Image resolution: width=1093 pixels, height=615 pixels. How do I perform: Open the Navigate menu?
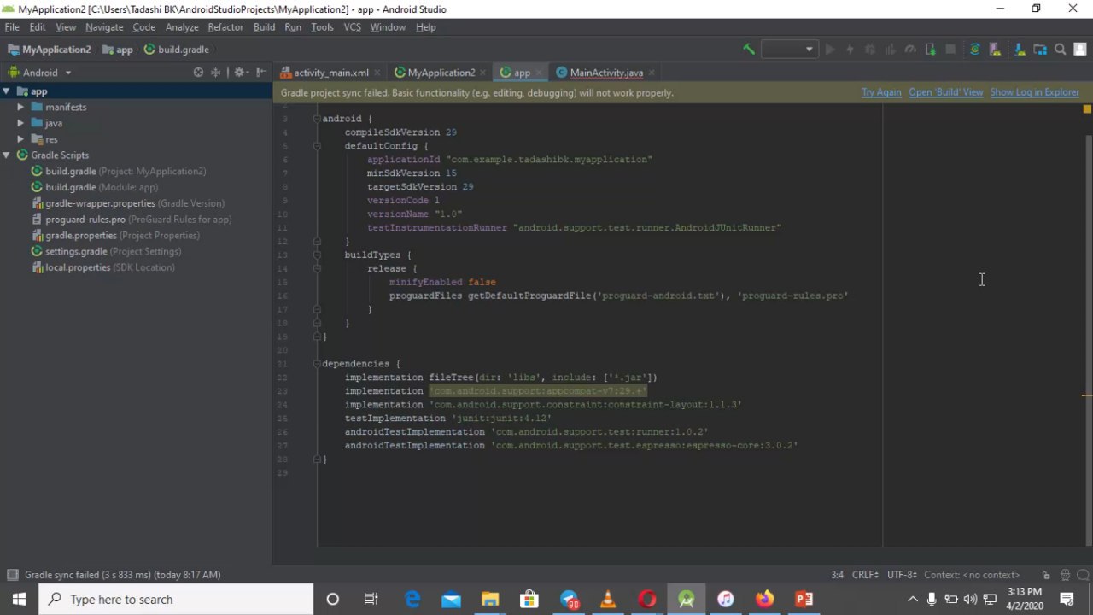104,27
